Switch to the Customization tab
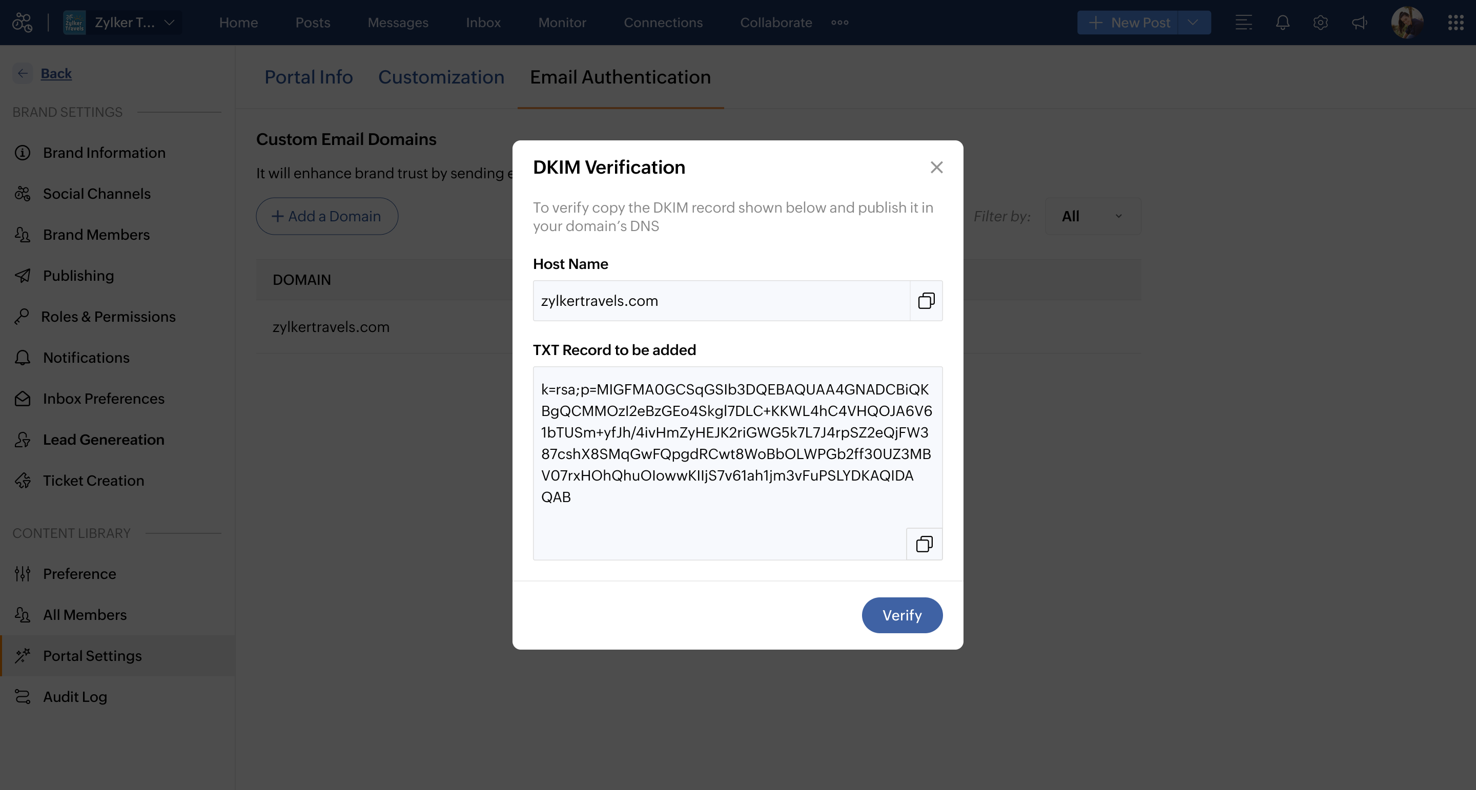 [x=441, y=77]
